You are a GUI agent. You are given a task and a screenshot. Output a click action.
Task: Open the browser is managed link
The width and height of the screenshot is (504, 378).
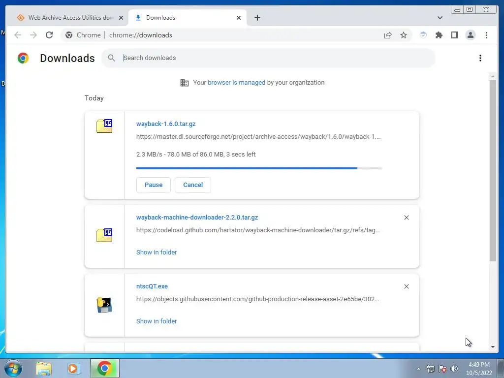point(236,82)
